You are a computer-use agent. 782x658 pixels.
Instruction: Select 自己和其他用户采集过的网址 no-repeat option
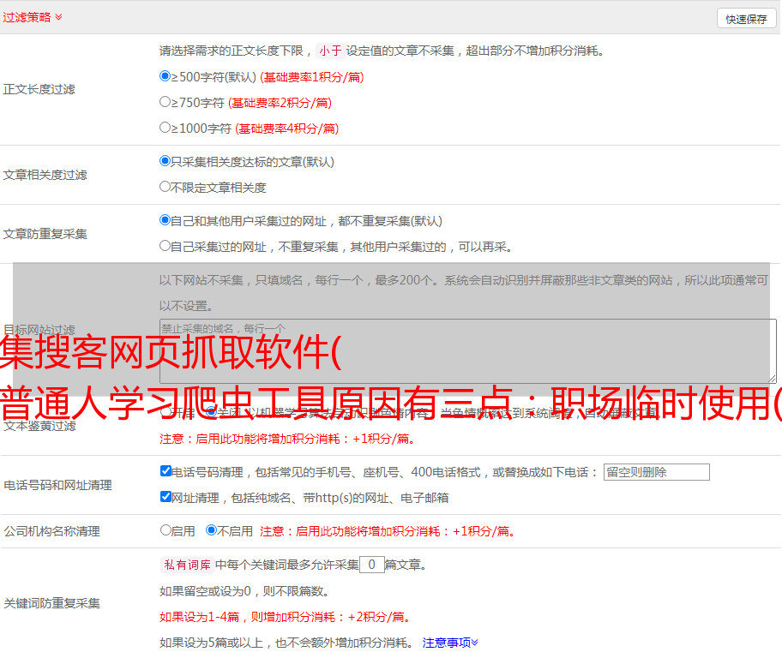(x=165, y=220)
